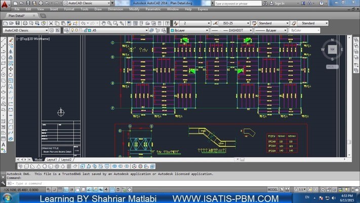
Task: Open the Format menu
Action: [69, 9]
